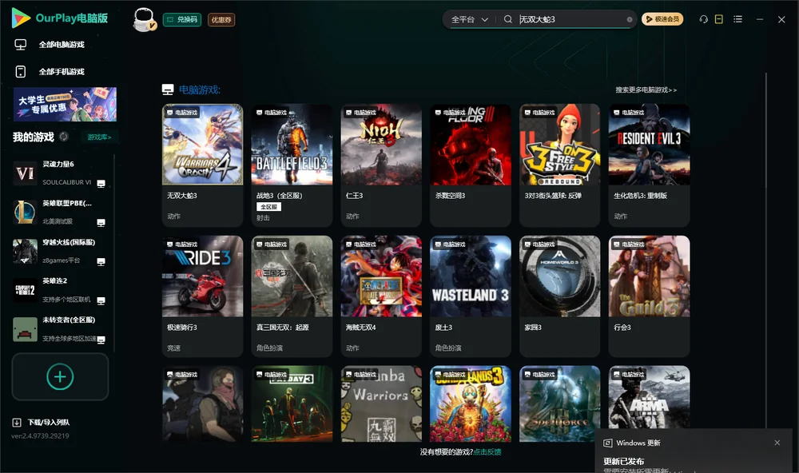Click the PC icon on 未转变者 row

(101, 340)
